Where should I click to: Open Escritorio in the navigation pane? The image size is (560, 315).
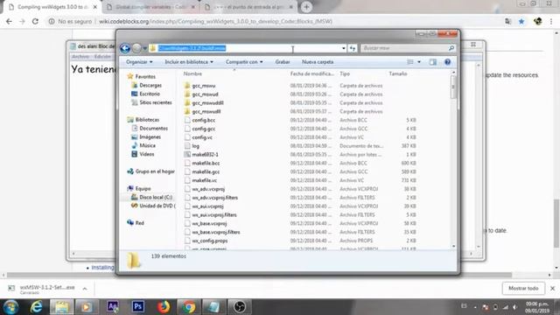pyautogui.click(x=150, y=94)
